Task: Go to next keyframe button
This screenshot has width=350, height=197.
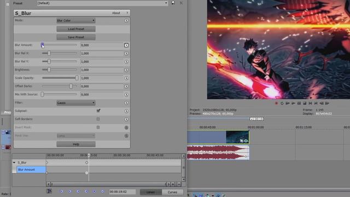Action: (78, 191)
